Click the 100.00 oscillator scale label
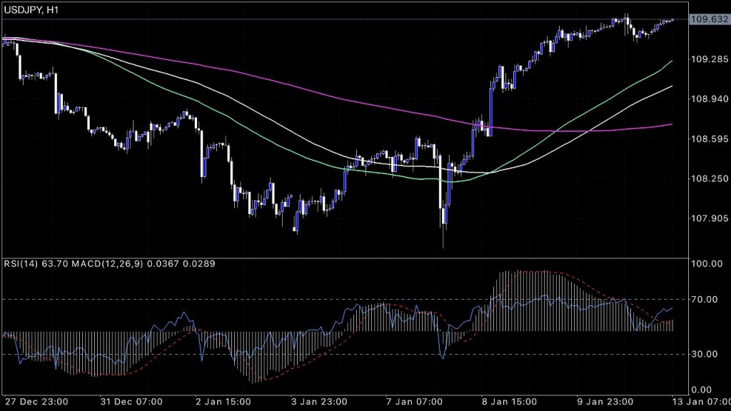731x411 pixels. click(707, 264)
